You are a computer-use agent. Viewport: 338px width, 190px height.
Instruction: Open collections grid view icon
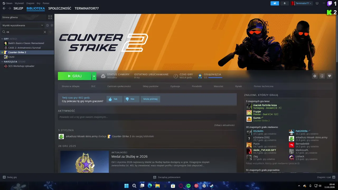[50, 17]
